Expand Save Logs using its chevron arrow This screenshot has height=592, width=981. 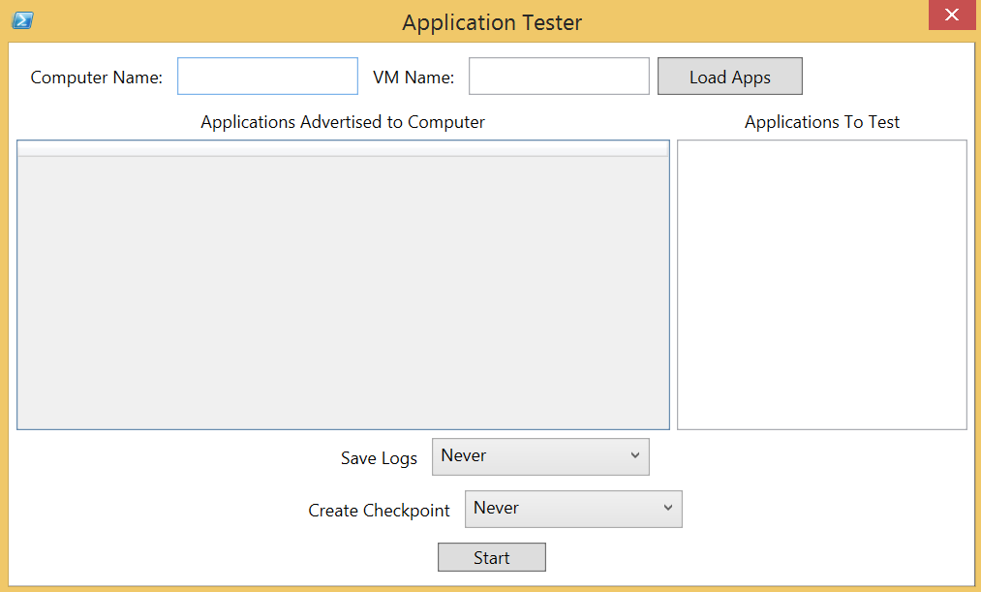pyautogui.click(x=635, y=455)
